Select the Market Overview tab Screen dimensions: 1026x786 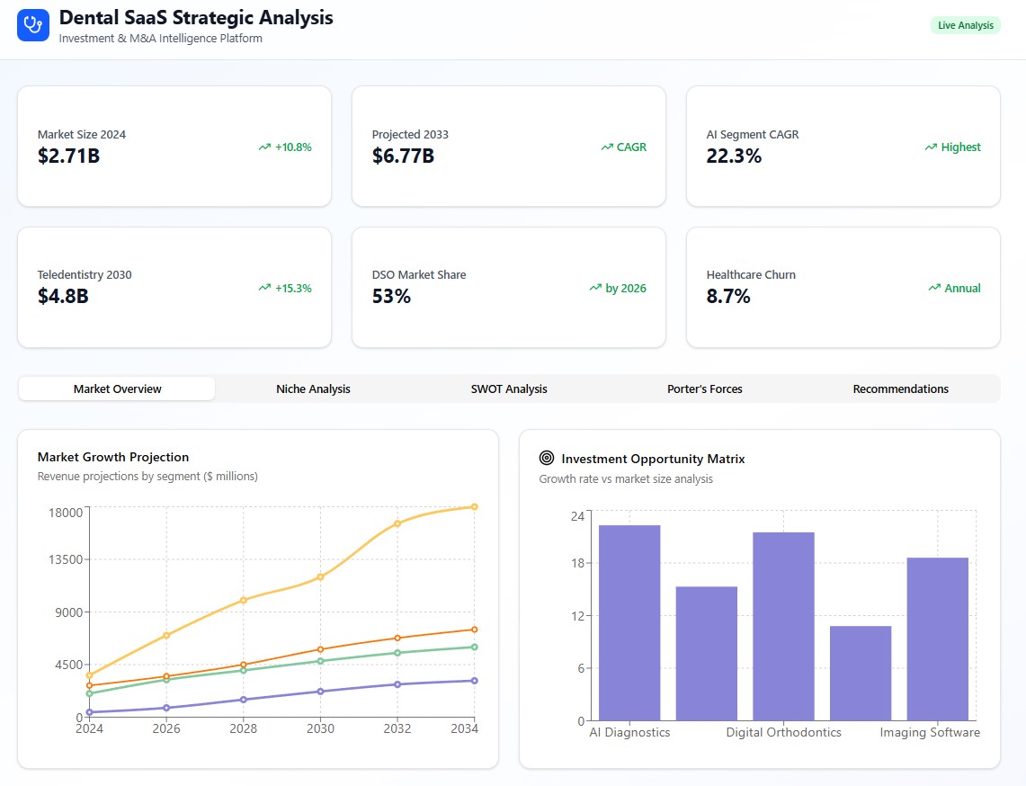(x=118, y=389)
